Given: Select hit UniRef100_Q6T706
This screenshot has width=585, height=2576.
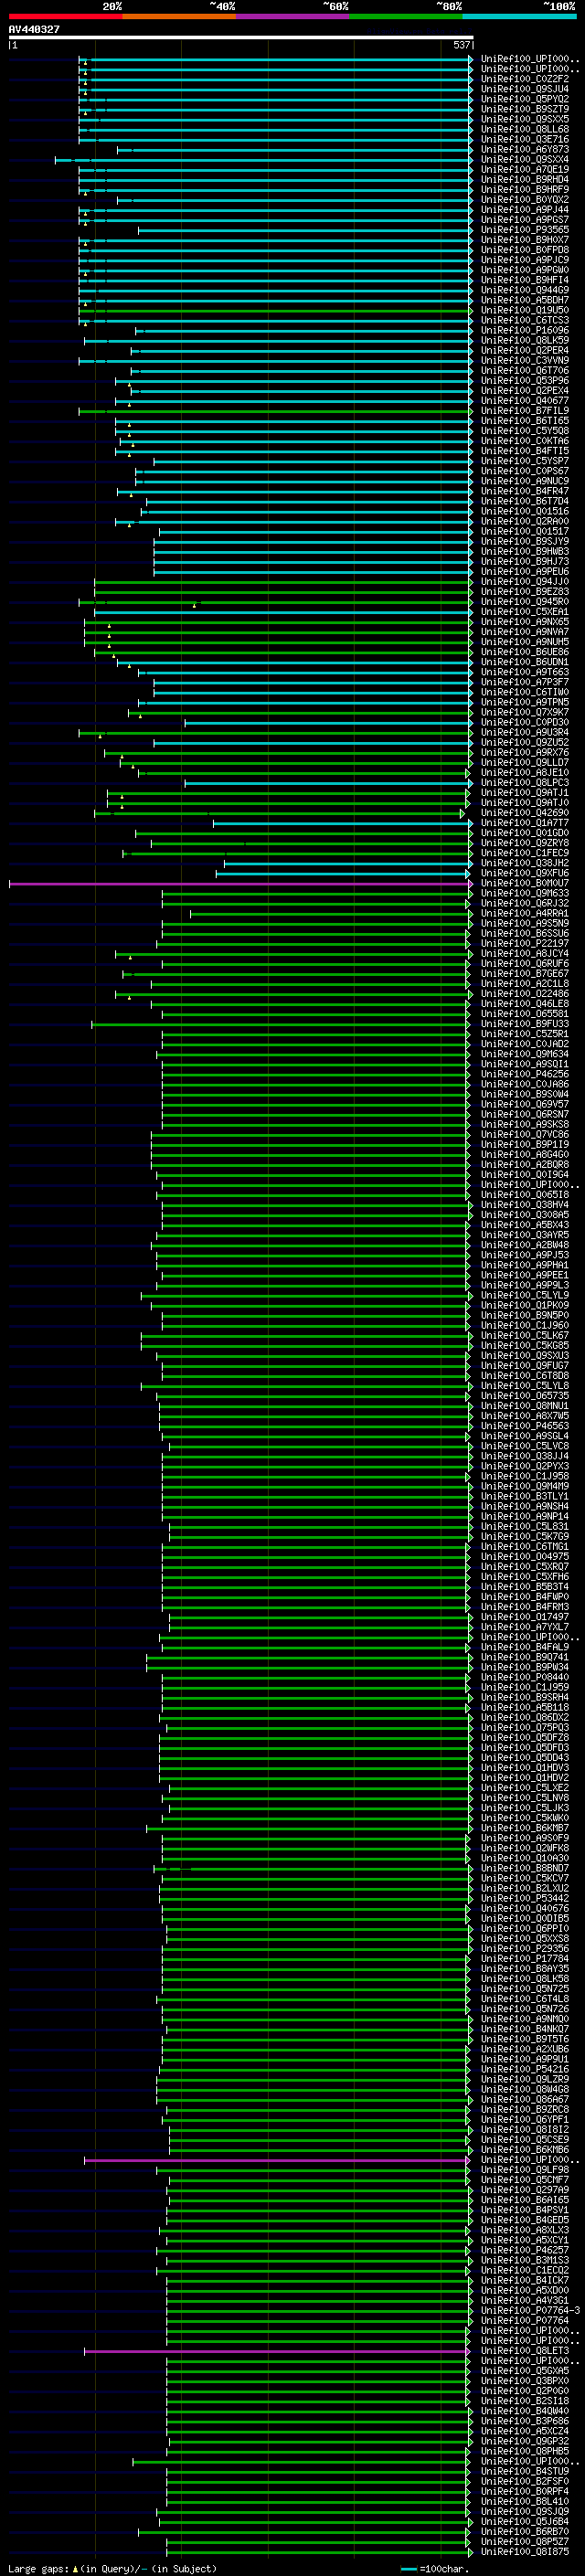Looking at the screenshot, I should pos(525,371).
